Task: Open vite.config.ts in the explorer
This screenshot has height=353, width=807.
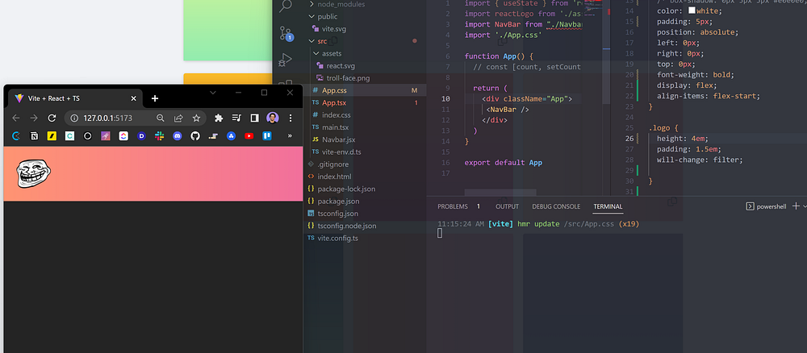Action: (337, 239)
